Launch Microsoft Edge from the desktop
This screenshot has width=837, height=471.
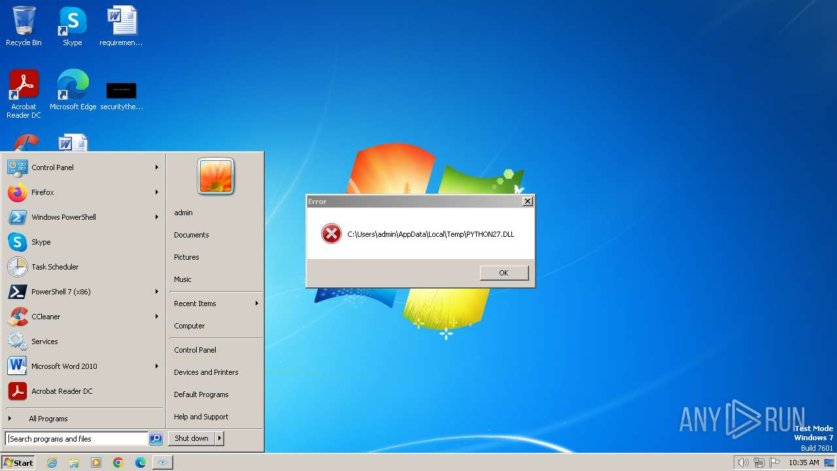tap(73, 90)
